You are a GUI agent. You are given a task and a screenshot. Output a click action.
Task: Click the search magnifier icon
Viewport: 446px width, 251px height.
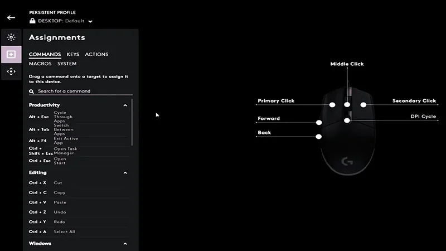pos(32,91)
